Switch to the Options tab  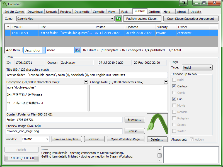pos(154,12)
